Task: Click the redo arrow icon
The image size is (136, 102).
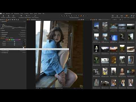Action: tap(27, 16)
